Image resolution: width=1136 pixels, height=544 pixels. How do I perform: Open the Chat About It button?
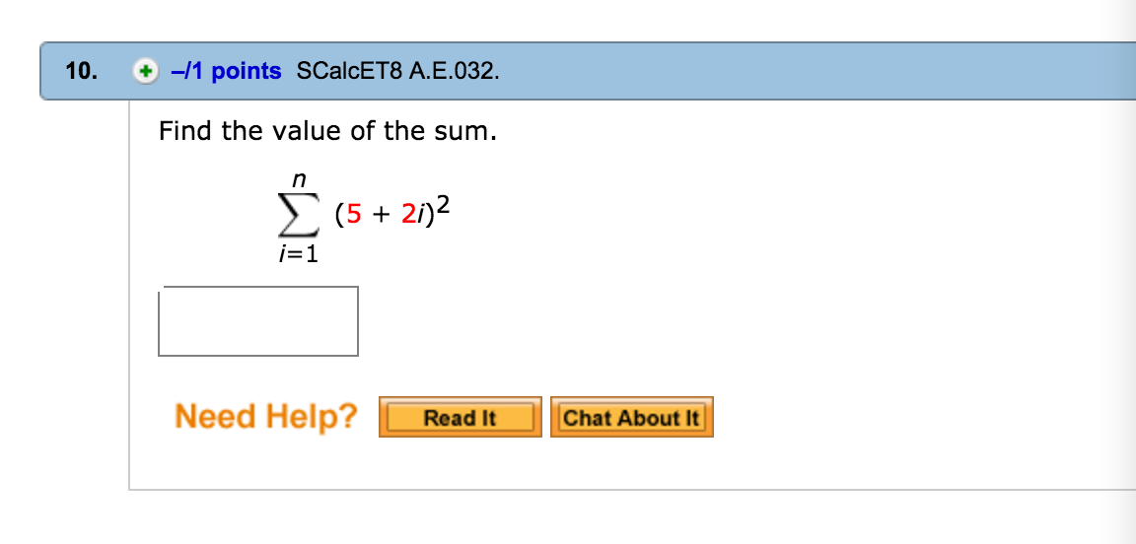click(632, 417)
